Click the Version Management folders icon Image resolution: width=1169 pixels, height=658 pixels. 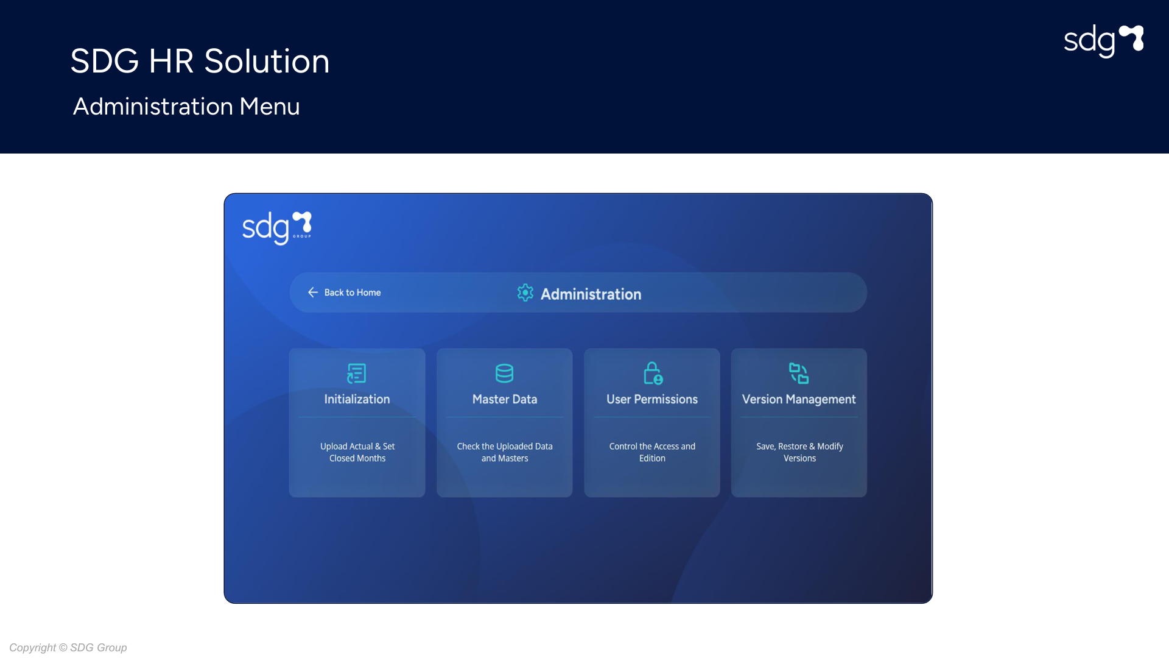(798, 373)
